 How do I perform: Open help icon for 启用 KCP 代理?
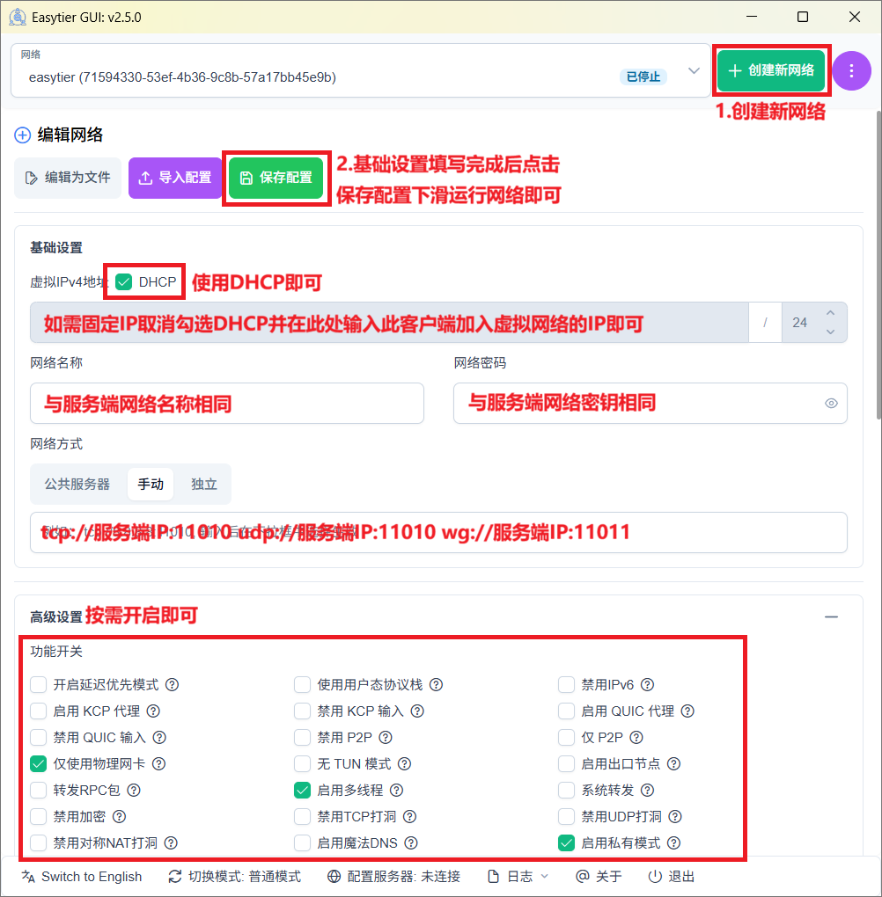pos(153,711)
